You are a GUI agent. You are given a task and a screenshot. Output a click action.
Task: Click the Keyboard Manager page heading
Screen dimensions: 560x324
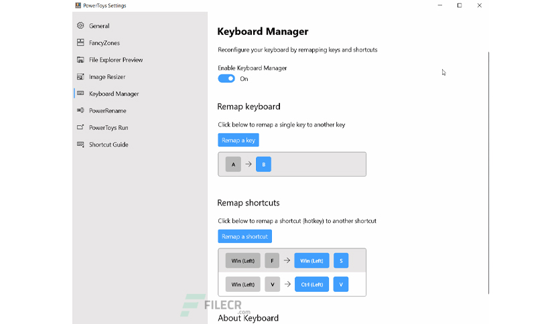[x=263, y=31]
